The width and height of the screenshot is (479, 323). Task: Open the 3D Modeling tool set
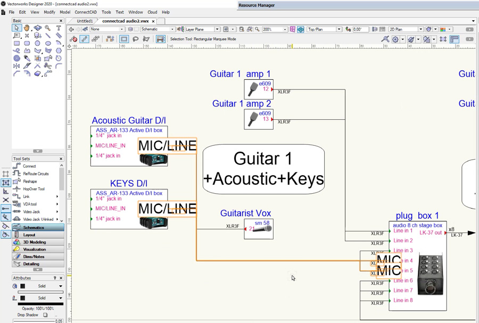pos(38,242)
